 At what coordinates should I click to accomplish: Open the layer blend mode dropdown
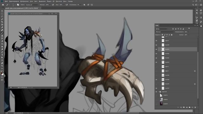tap(165, 32)
